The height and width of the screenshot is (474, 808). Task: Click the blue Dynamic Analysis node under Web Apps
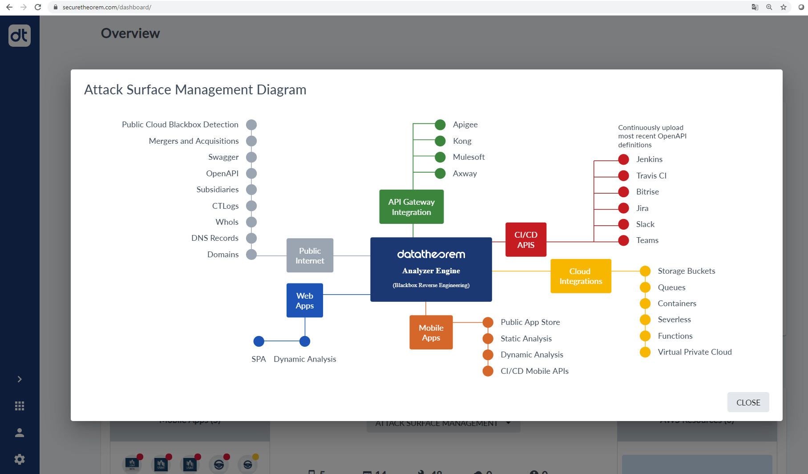[x=305, y=341]
